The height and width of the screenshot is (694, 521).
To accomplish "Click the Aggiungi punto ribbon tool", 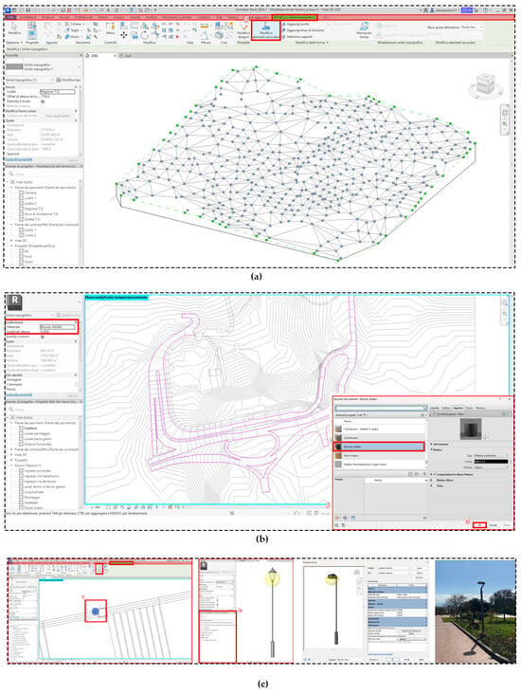I will coord(296,25).
